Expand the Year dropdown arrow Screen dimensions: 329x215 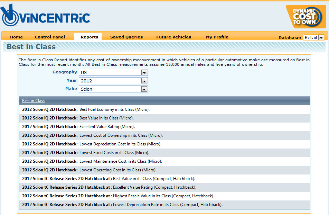(144, 81)
